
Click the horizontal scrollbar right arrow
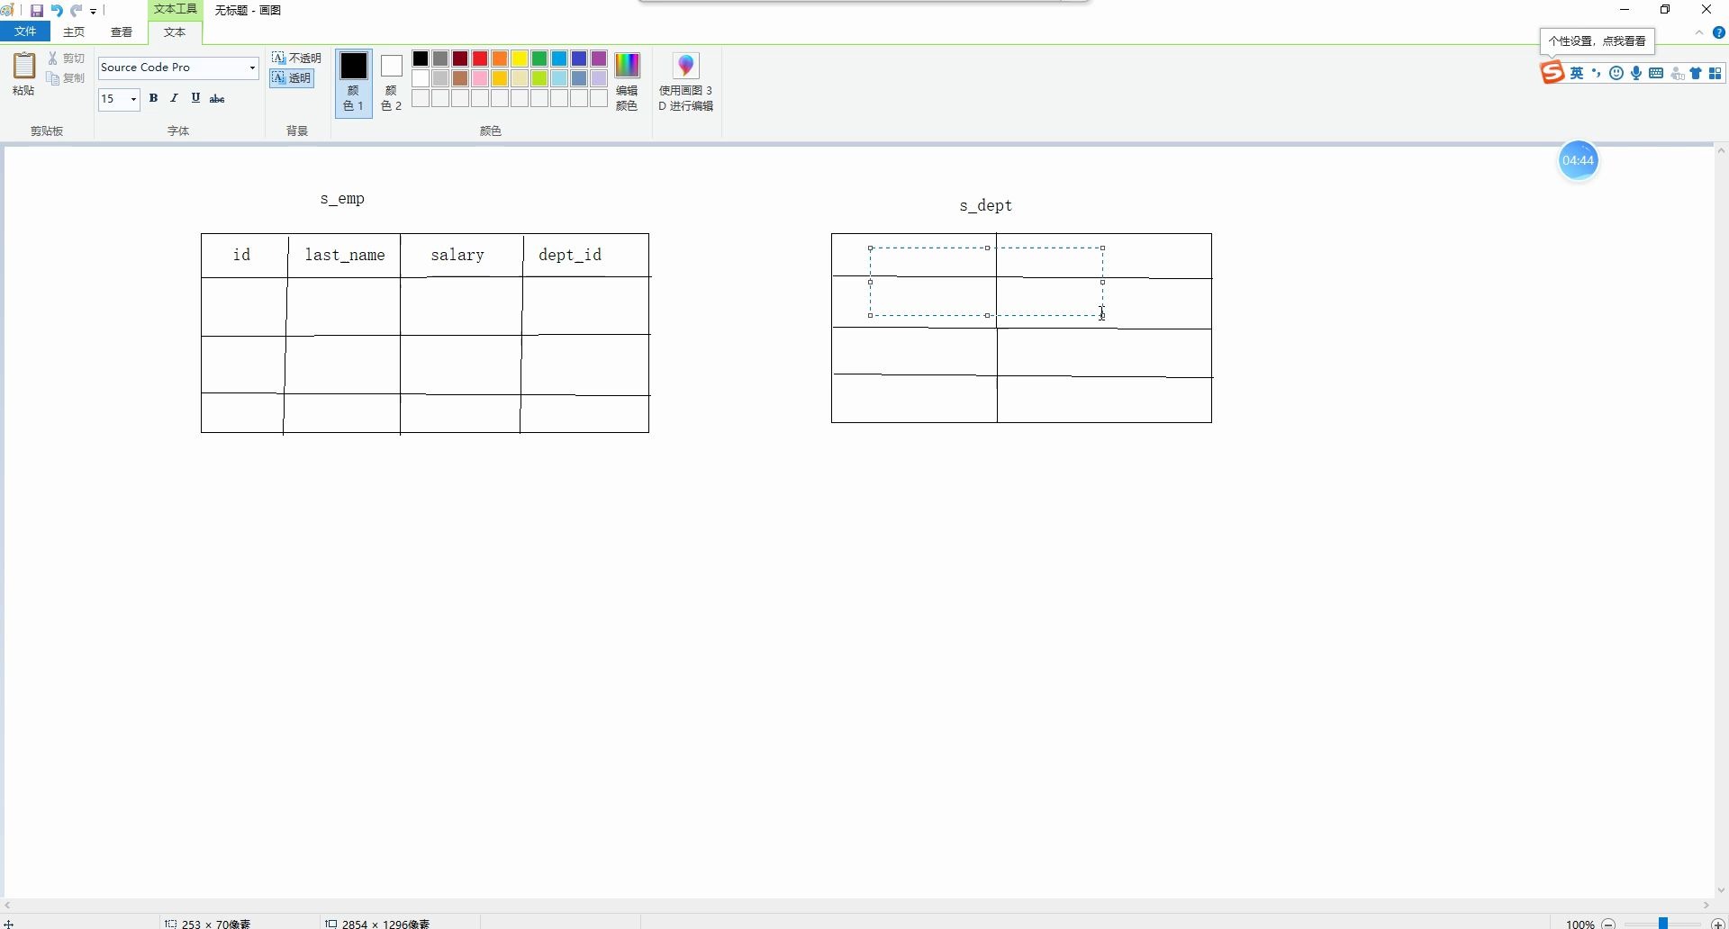[1706, 906]
